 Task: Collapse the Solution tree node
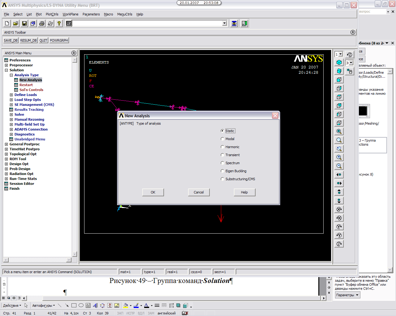[6, 70]
